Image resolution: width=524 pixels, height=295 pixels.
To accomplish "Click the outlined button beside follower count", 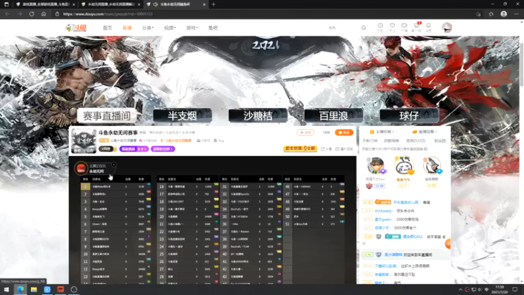I will [x=305, y=132].
